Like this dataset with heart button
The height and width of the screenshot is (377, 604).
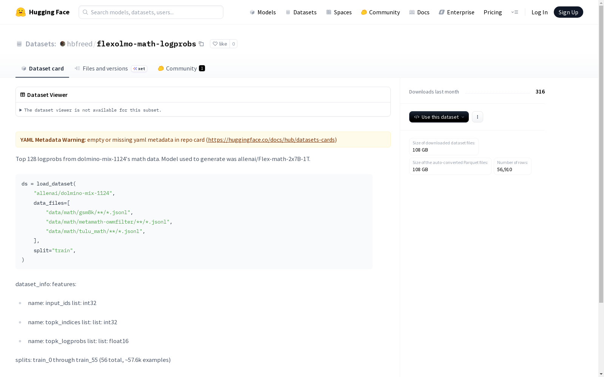click(x=220, y=44)
